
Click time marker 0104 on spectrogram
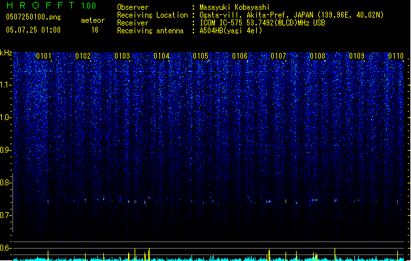coord(161,56)
